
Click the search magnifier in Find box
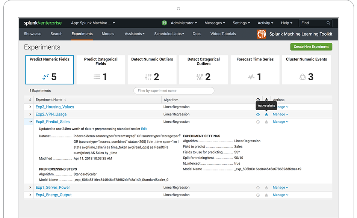point(328,23)
